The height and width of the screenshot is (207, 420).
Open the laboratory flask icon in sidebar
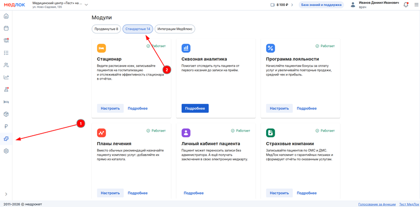tap(6, 90)
